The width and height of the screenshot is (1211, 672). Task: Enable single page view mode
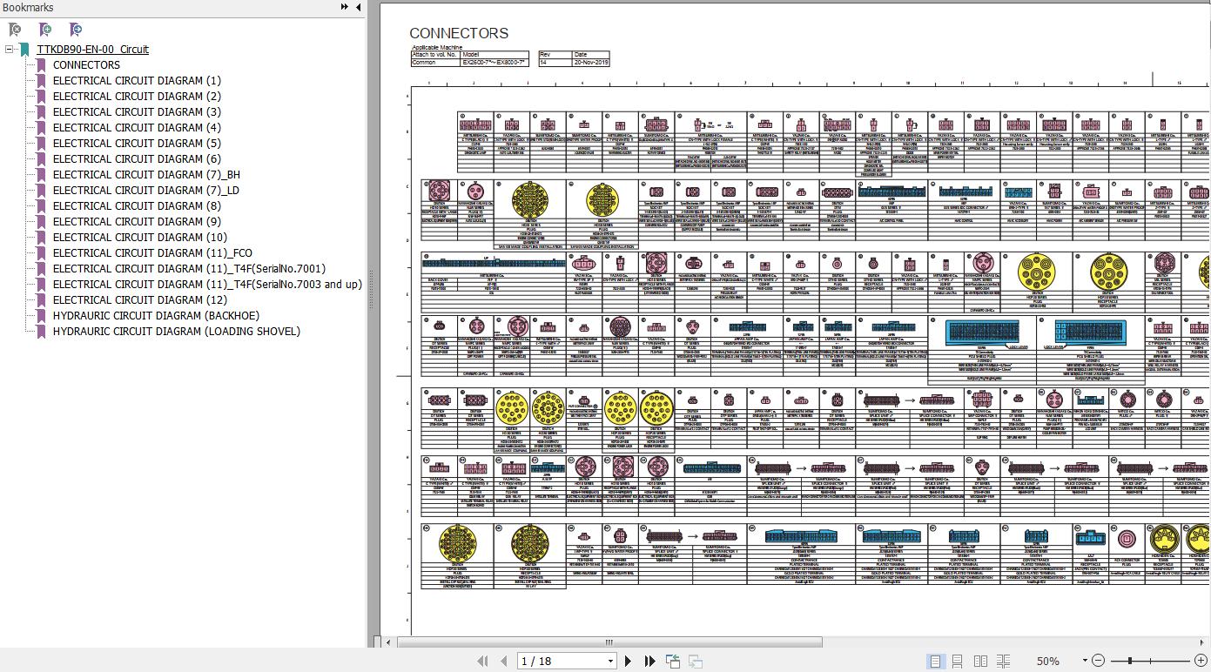tap(935, 662)
